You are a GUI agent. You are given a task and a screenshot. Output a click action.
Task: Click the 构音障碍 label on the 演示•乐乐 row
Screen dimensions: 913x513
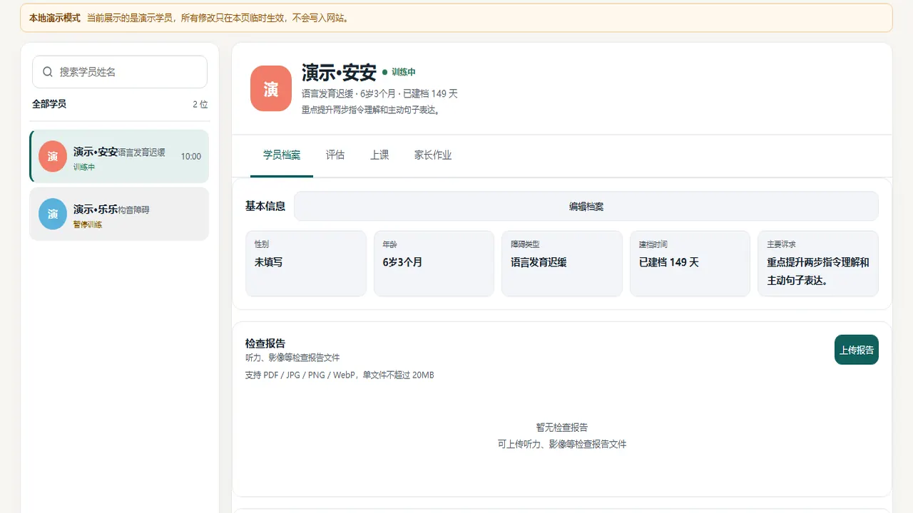134,210
